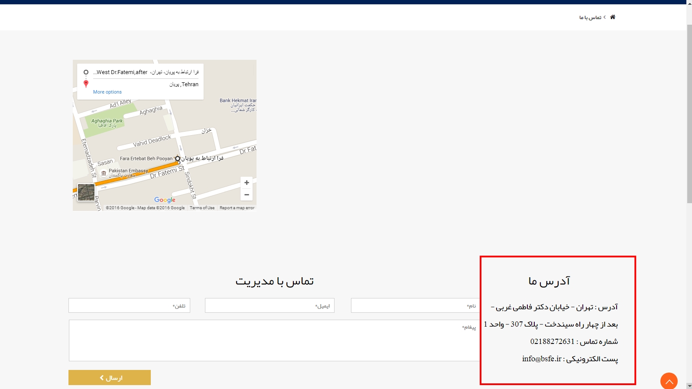The width and height of the screenshot is (692, 389).
Task: Click the تماس با مدیریت heading
Action: click(x=275, y=281)
